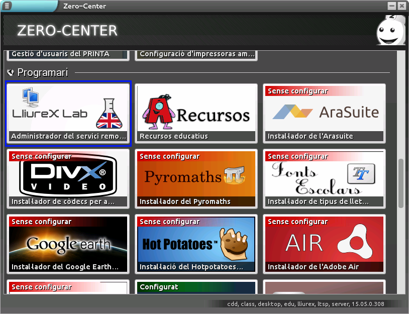Open Configuració d'impressores tile

tap(196, 54)
